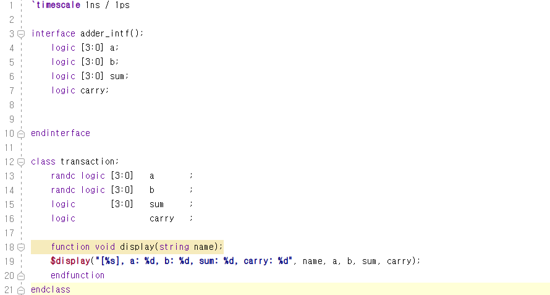Click 'sum' in the interface declaration
The height and width of the screenshot is (295, 550).
[117, 76]
